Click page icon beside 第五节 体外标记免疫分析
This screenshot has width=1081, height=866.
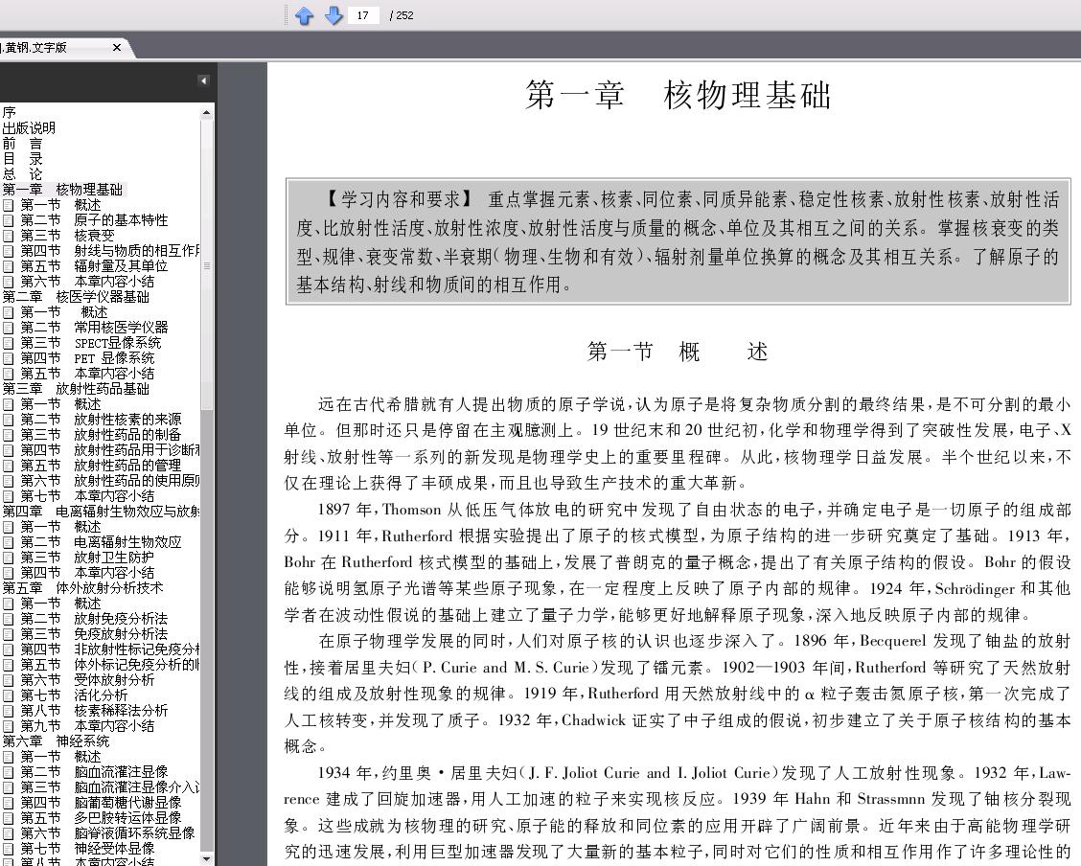point(9,665)
